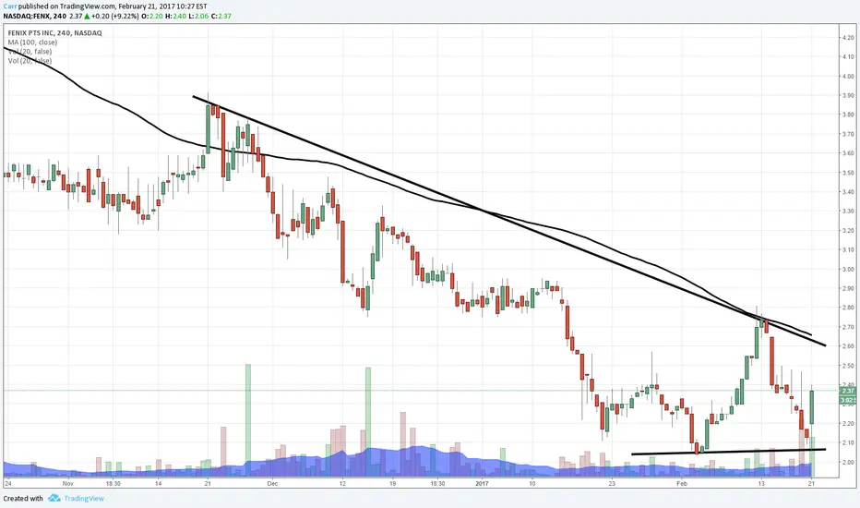The width and height of the screenshot is (860, 508).
Task: Click the Nov date axis label
Action: click(x=68, y=484)
